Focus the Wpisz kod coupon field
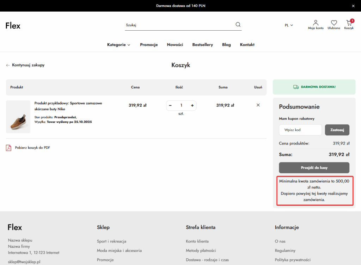Viewport: 361px width, 265px height. tap(300, 130)
